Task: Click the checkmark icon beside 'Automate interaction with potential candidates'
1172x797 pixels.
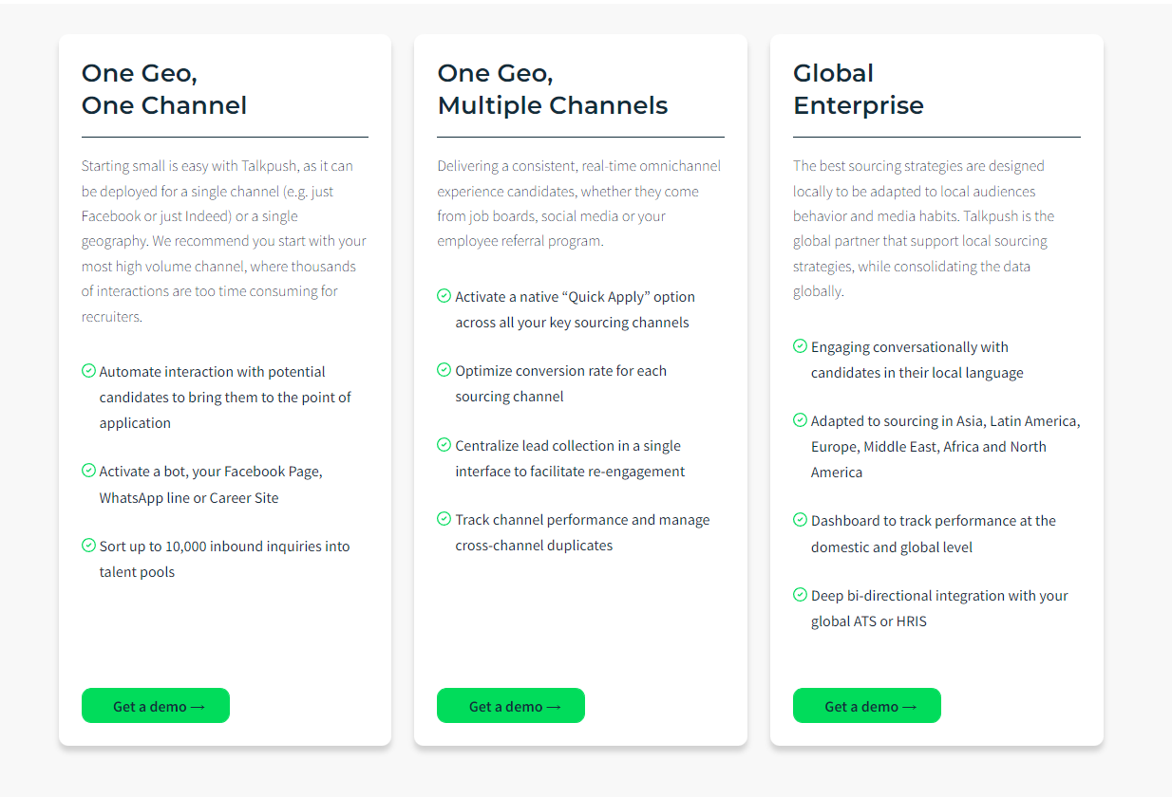Action: tap(87, 371)
